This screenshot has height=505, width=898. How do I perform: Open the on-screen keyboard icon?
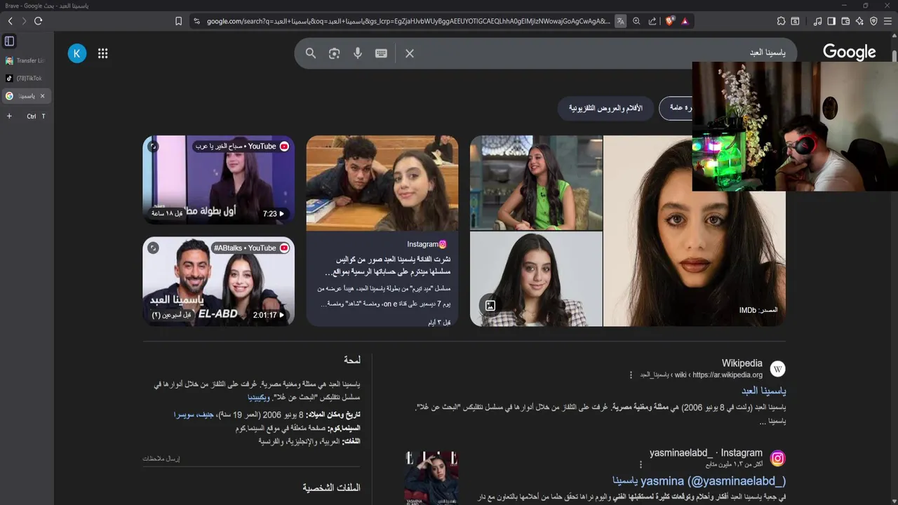[x=381, y=53]
